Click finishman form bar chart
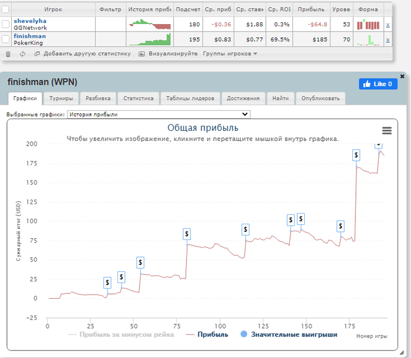This screenshot has width=411, height=358. pyautogui.click(x=368, y=40)
